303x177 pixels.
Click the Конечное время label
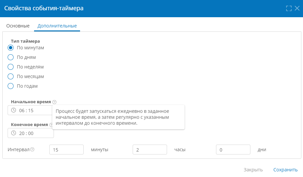coord(29,125)
